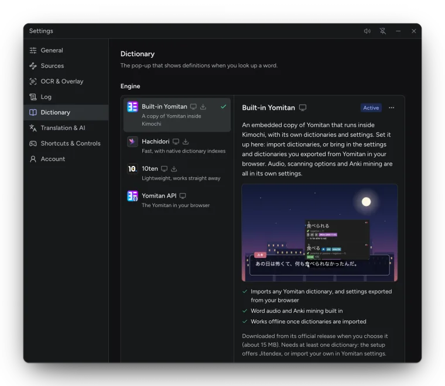The width and height of the screenshot is (445, 386).
Task: Click the 10ten logo icon
Action: (x=132, y=168)
